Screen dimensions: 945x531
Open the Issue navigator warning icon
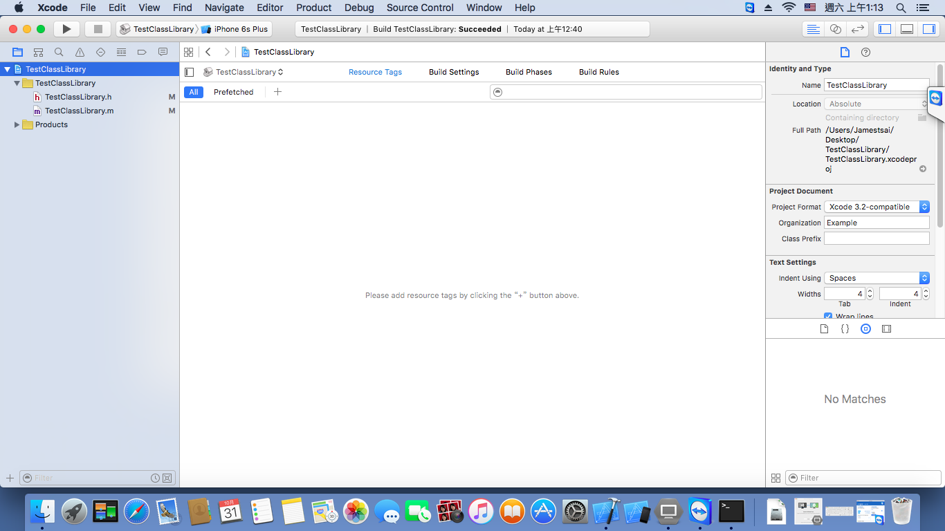[x=80, y=52]
